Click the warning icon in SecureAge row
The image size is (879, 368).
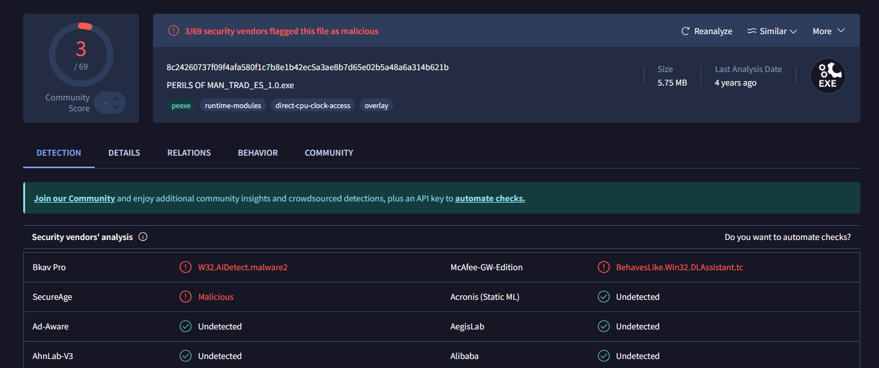pyautogui.click(x=186, y=297)
